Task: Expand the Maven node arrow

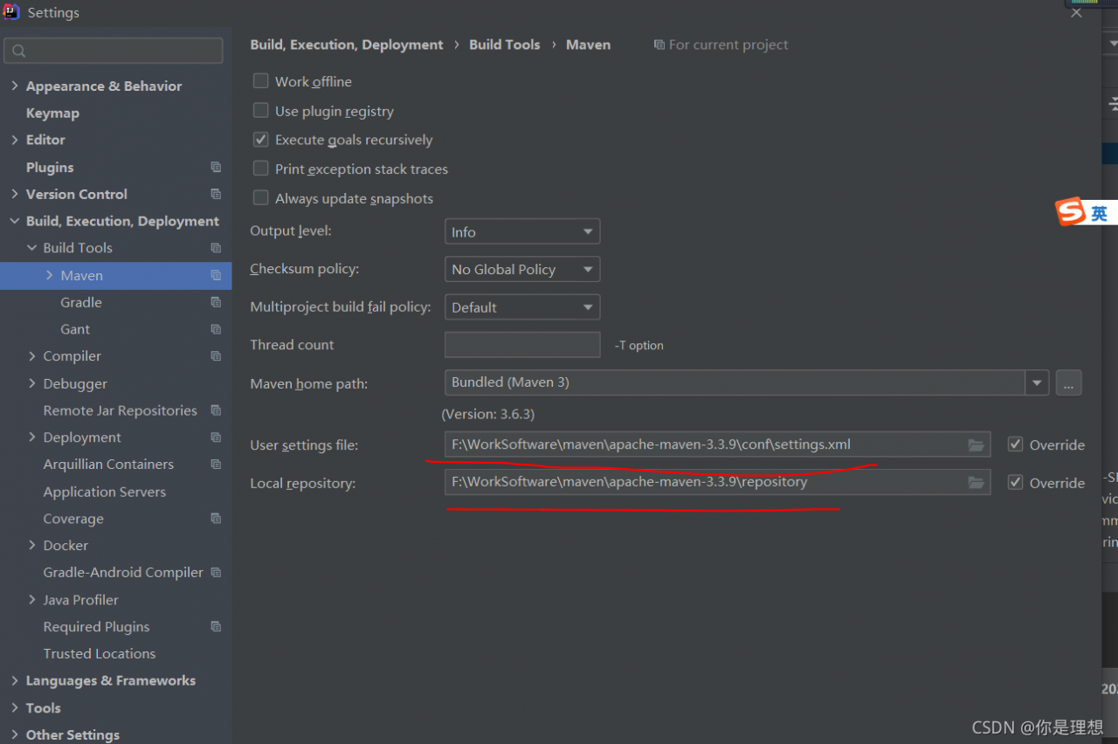Action: [x=49, y=275]
